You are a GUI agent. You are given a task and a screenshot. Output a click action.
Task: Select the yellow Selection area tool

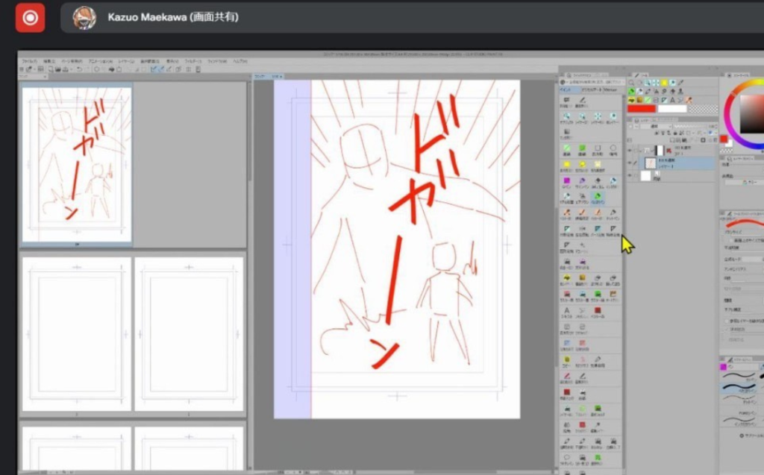664,83
